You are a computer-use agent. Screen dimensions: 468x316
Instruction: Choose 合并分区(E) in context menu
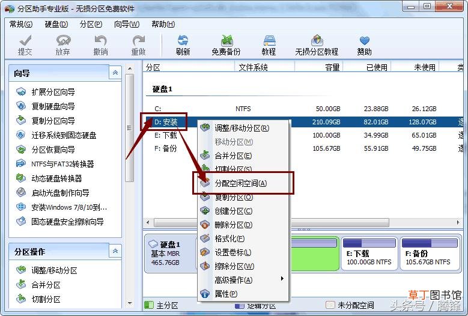[243, 156]
